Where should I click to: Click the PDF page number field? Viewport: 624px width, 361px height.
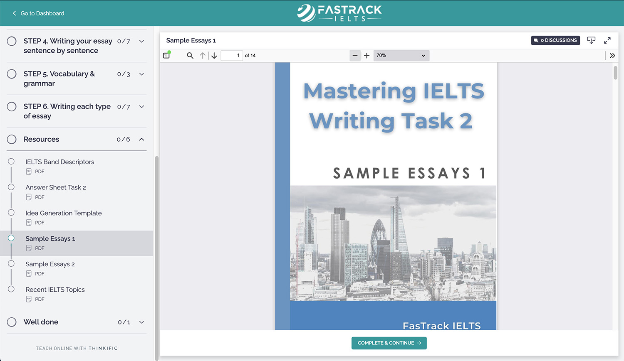(232, 55)
